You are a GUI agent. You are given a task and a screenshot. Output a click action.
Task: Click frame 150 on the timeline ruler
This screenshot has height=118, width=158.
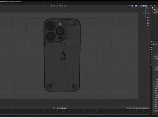click(77, 110)
